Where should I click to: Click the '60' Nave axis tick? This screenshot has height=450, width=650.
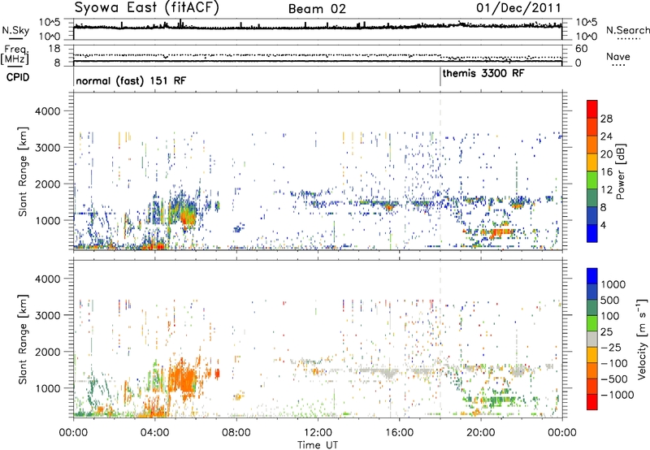coord(581,49)
